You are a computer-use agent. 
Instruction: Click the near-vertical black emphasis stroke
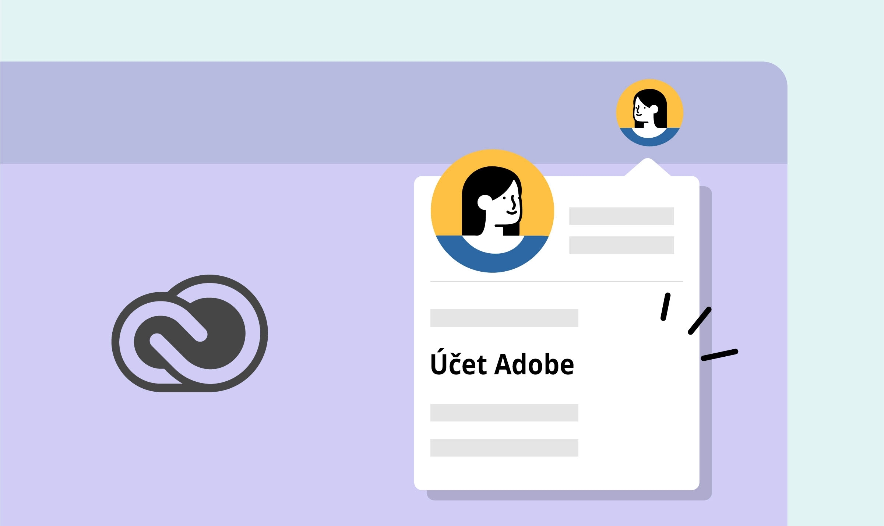[x=665, y=307]
